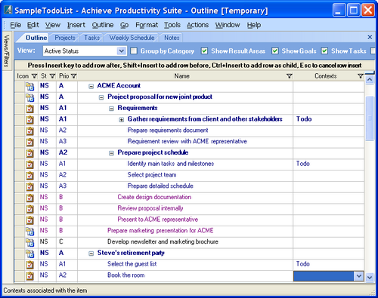Click Todo context of Select the guest list
The image size is (378, 298).
point(303,264)
